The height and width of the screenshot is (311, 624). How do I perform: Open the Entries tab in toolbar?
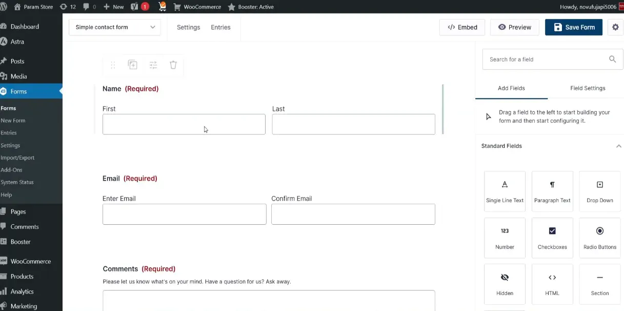coord(220,27)
